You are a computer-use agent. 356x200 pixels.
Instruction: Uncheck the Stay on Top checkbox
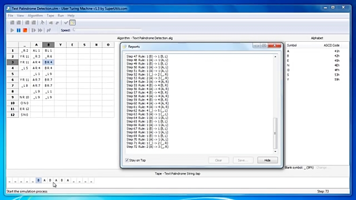pyautogui.click(x=127, y=160)
